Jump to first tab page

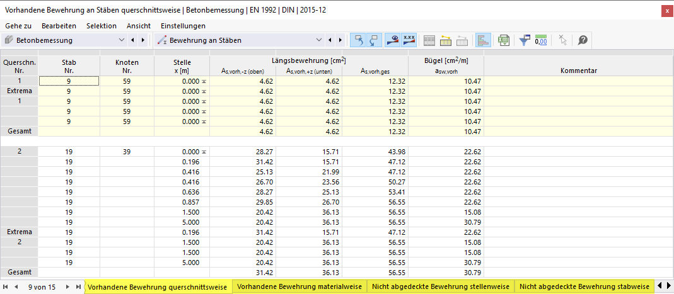pos(6,286)
